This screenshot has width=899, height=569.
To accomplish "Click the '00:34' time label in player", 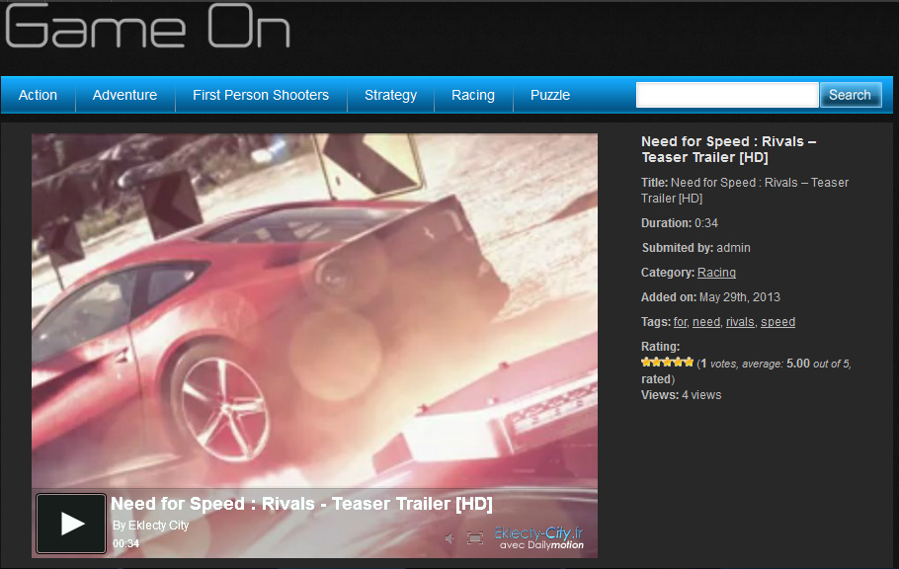I will (125, 543).
